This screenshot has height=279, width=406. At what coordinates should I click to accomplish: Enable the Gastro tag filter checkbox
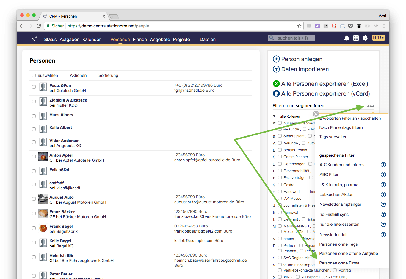[280, 185]
